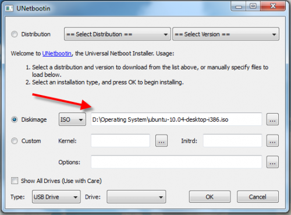Viewport: 291px width, 215px height.
Task: Maximize the UNetbootin window
Action: (x=253, y=6)
